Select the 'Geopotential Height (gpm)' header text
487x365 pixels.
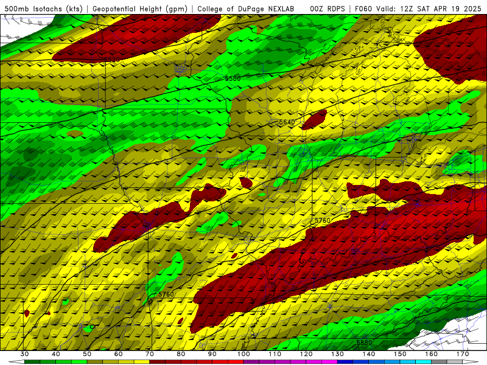point(140,9)
